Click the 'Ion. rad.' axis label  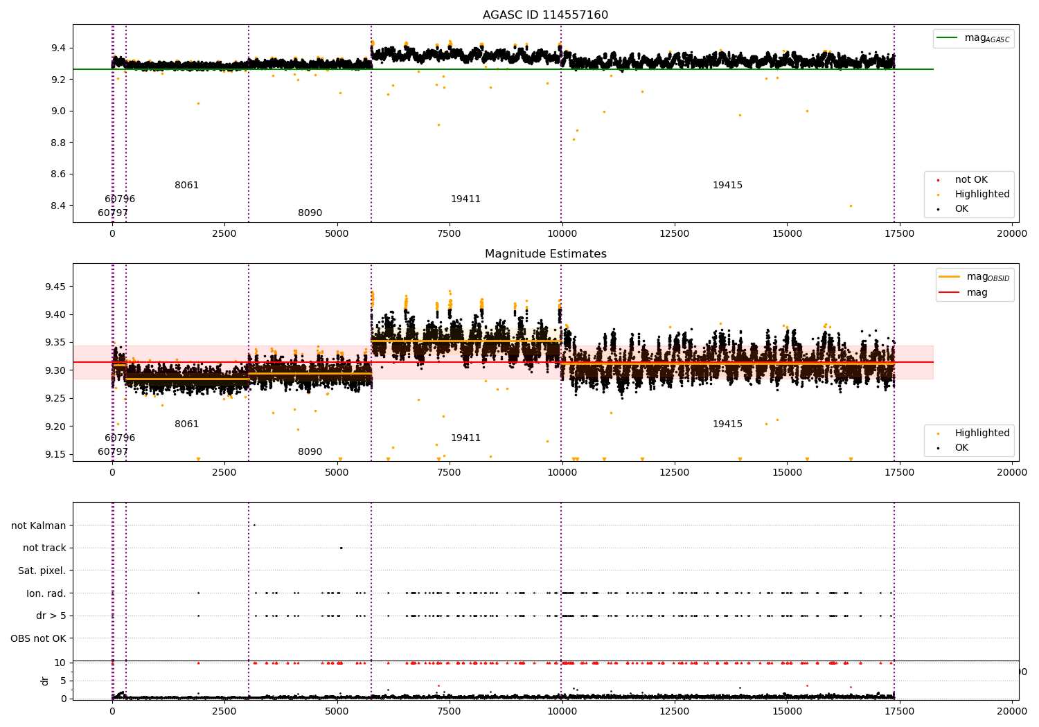point(46,593)
